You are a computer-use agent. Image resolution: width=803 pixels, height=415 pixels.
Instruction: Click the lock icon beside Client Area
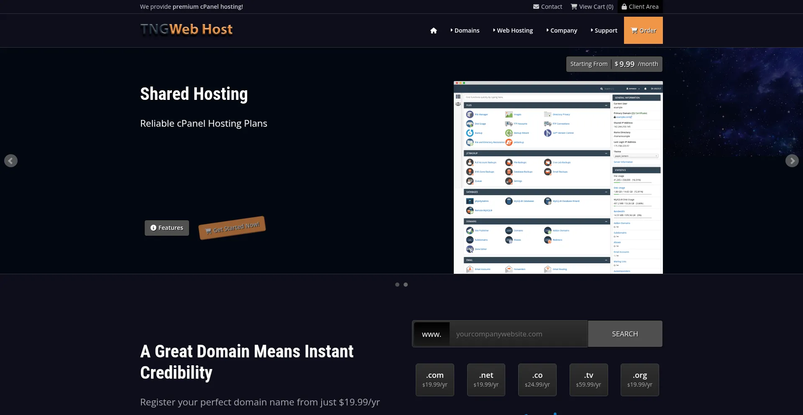(624, 7)
